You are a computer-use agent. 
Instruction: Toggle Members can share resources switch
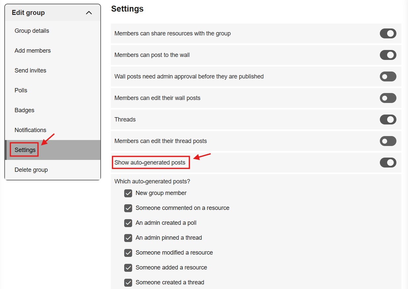(x=388, y=33)
